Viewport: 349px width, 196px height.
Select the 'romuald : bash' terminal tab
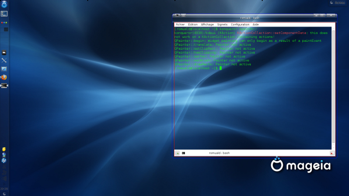(x=219, y=153)
